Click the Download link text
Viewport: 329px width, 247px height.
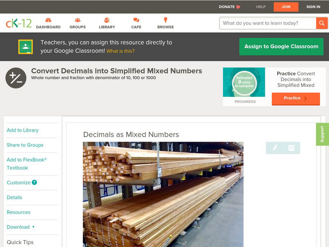18,227
